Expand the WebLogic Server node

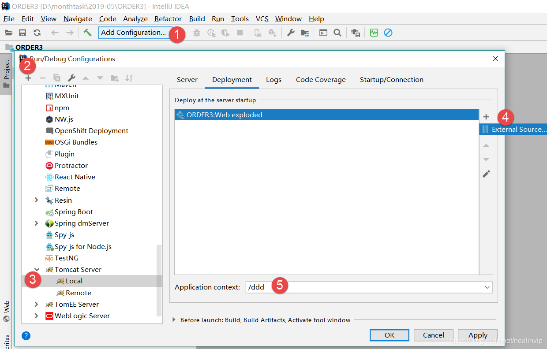[x=37, y=316]
